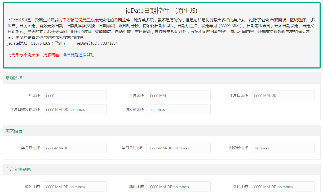This screenshot has width=323, height=192.
Task: Click the YYYY-MM-DD input under 英文语言
Action: 75,148
